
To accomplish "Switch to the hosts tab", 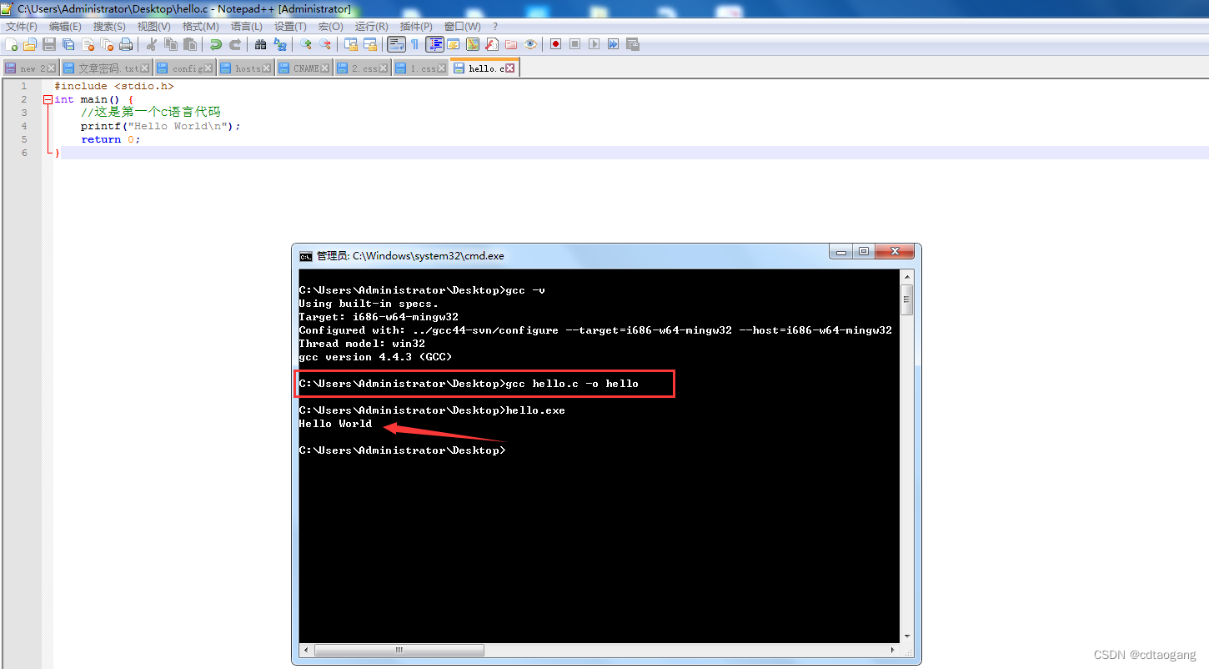I will [245, 68].
